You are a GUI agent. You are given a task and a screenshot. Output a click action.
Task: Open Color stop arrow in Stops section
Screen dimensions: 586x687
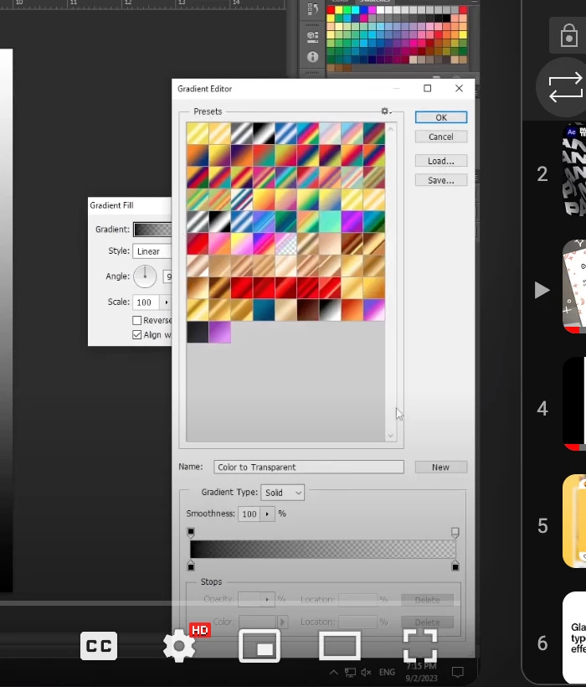tap(282, 622)
